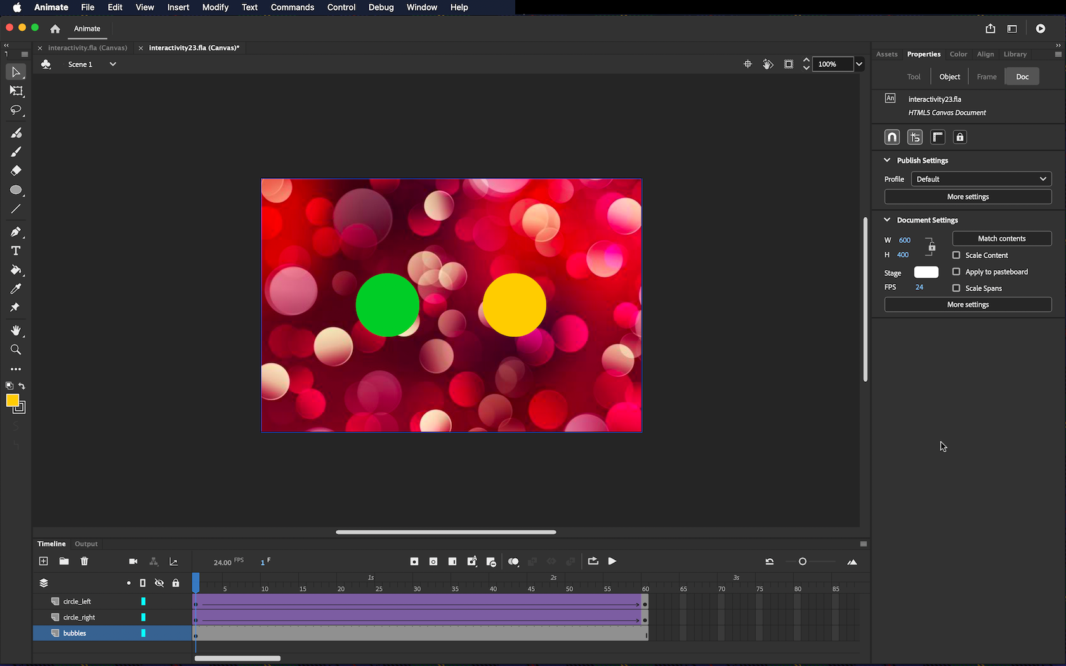Click the Match contents button
The width and height of the screenshot is (1066, 666).
click(1001, 238)
